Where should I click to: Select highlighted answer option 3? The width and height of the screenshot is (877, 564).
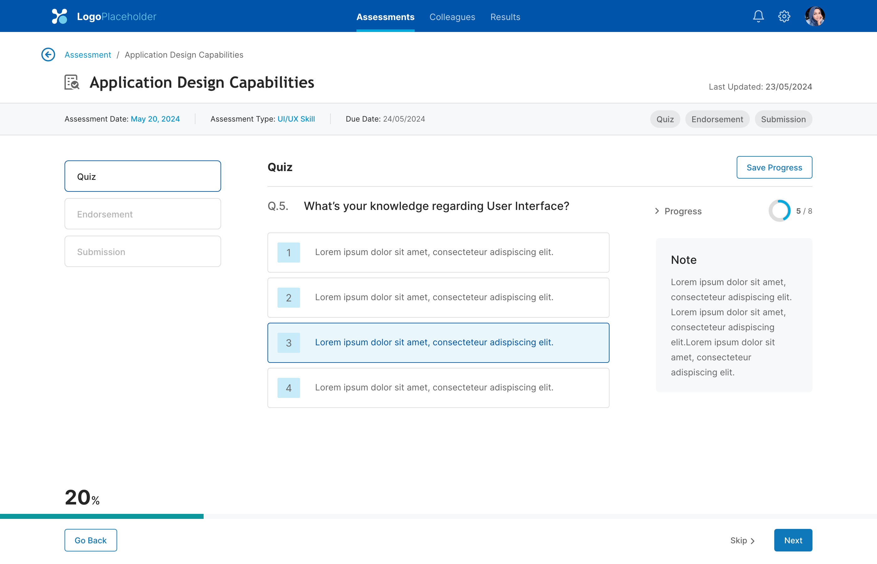(438, 342)
